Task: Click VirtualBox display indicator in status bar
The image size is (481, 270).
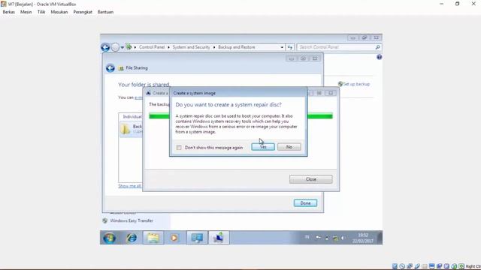Action: pyautogui.click(x=431, y=266)
